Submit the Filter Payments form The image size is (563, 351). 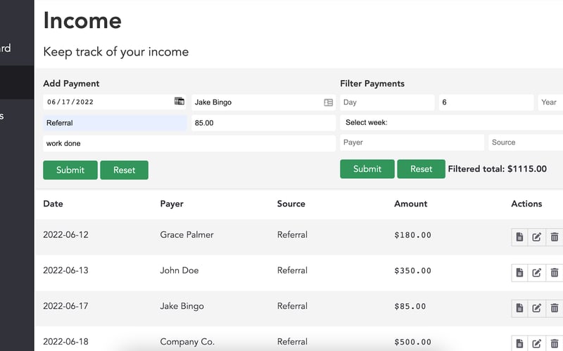[x=367, y=169]
